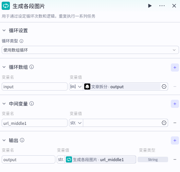Edit the url_middle1 variable name field
The height and width of the screenshot is (172, 180).
pyautogui.click(x=35, y=123)
